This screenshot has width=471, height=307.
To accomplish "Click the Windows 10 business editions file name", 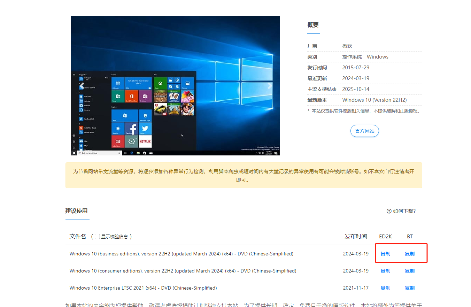I will [182, 254].
